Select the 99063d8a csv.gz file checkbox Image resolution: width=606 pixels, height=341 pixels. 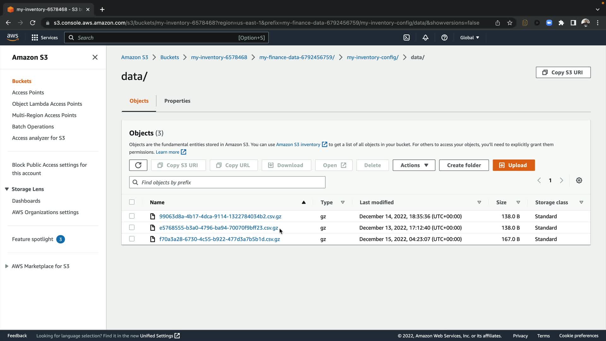pos(132,216)
